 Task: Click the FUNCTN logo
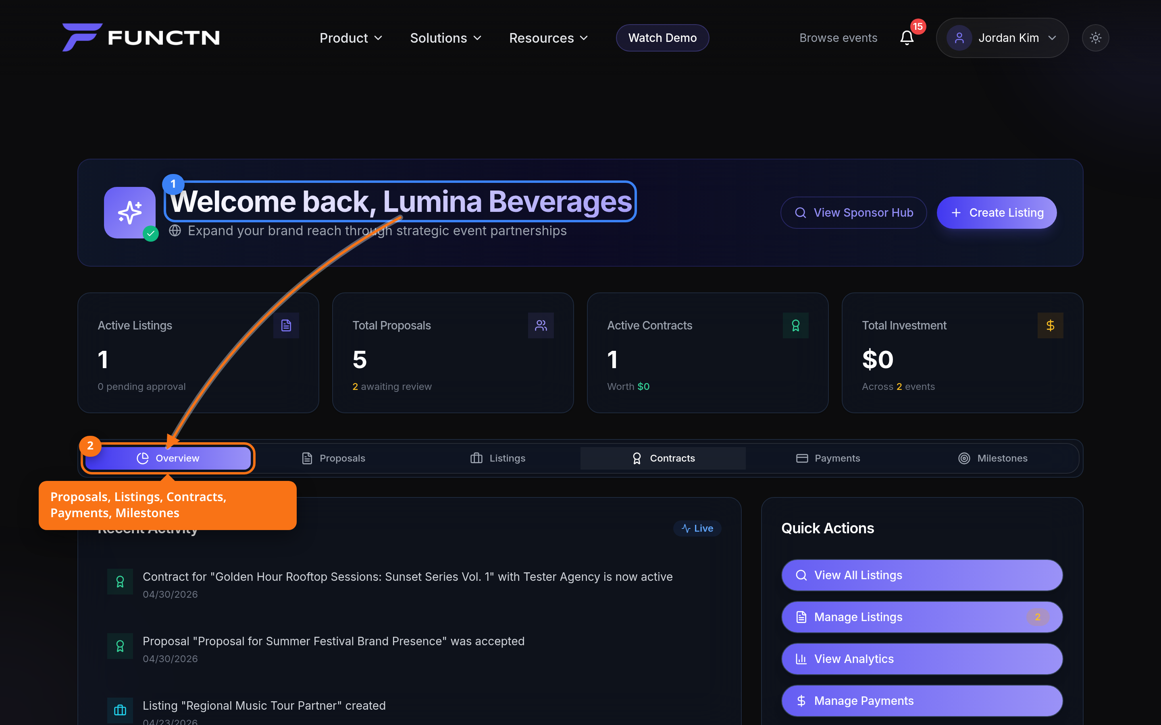[141, 37]
